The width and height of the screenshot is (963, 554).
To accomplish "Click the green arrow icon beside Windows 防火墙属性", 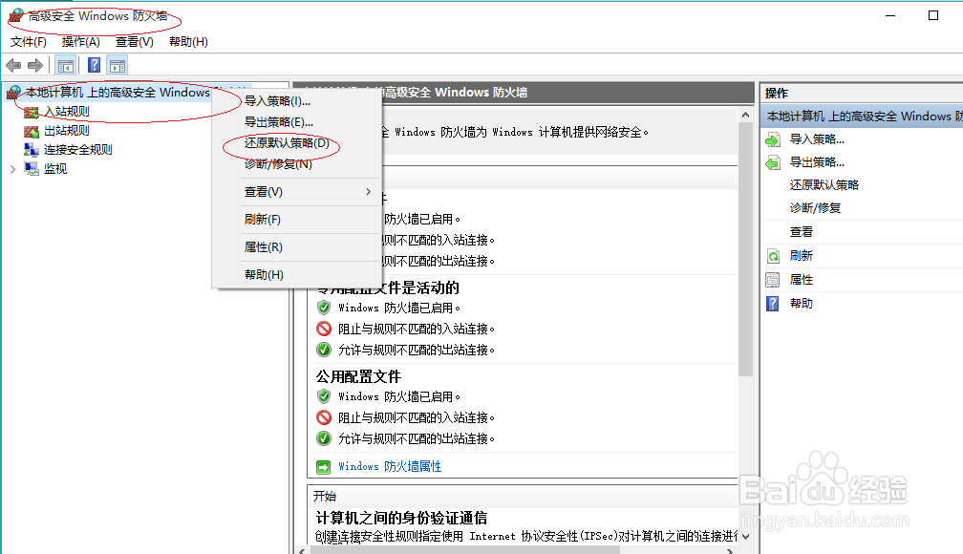I will pyautogui.click(x=323, y=467).
